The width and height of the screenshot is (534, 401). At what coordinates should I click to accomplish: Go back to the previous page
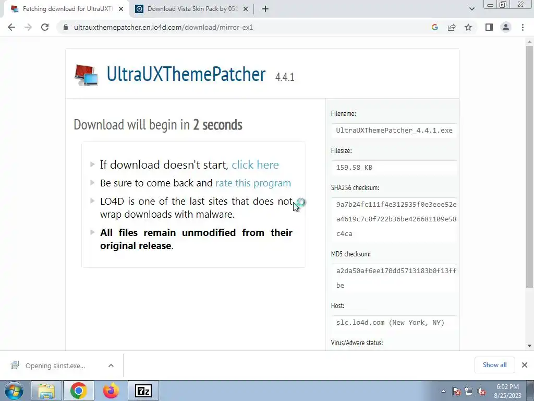11,27
